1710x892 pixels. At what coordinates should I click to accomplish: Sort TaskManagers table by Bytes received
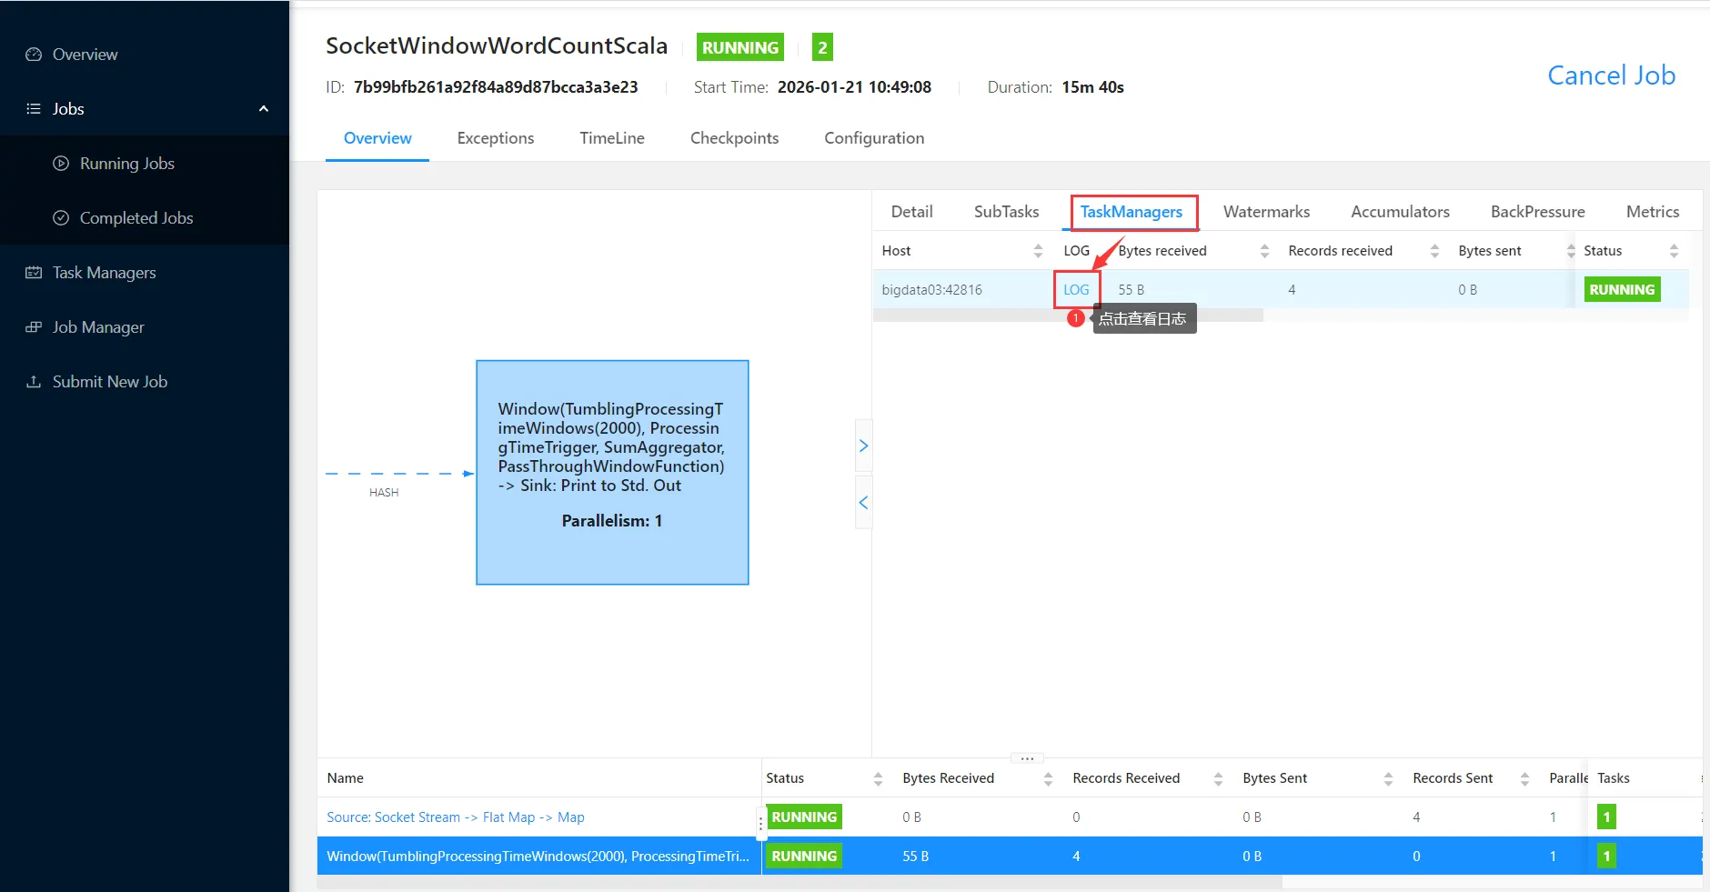click(1264, 251)
